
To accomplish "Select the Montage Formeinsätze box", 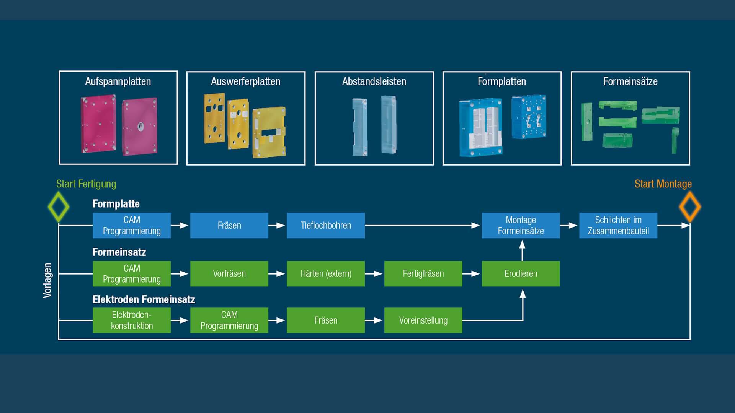I will pos(521,226).
